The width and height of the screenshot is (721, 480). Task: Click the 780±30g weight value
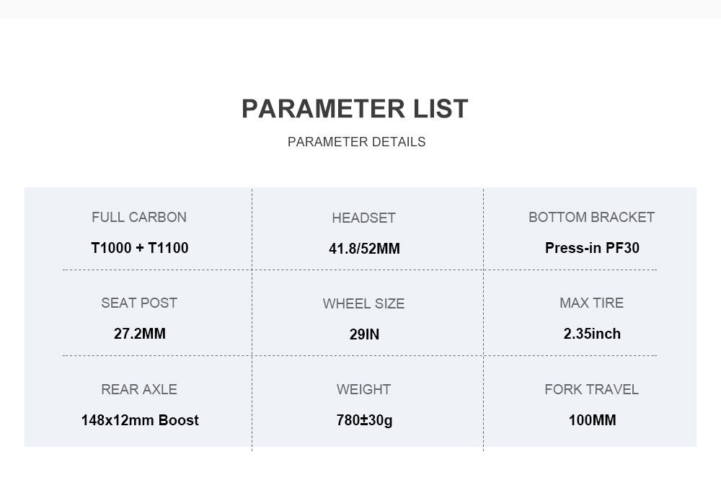coord(364,420)
